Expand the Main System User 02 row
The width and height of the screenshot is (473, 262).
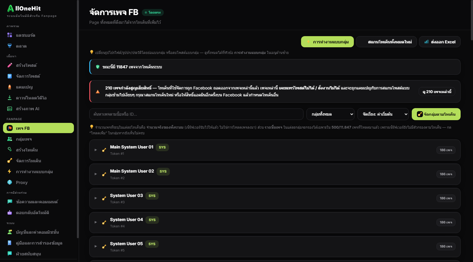coord(96,174)
